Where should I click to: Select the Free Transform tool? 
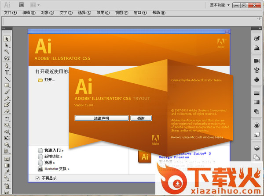7,138
